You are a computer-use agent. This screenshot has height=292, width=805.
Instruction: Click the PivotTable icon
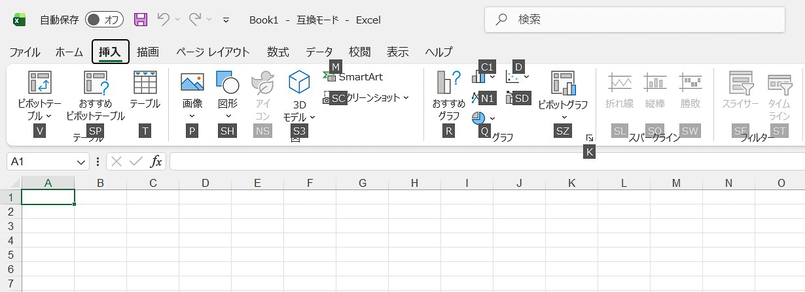click(40, 82)
